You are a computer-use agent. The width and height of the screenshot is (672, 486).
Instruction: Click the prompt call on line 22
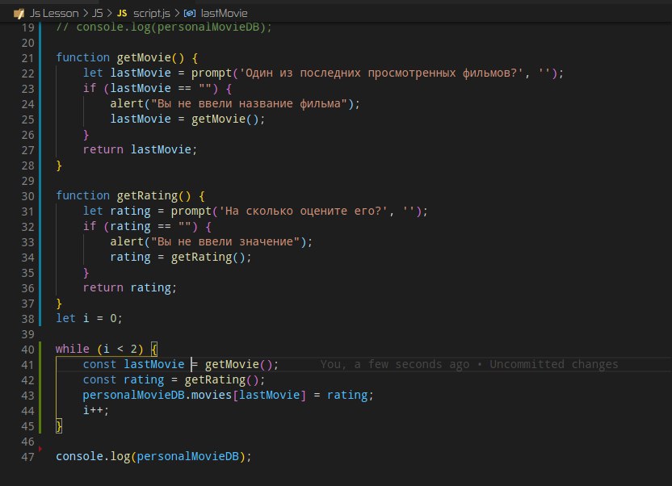point(212,73)
